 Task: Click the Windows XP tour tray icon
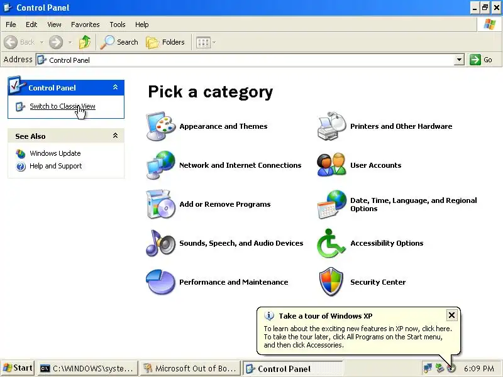(x=451, y=368)
